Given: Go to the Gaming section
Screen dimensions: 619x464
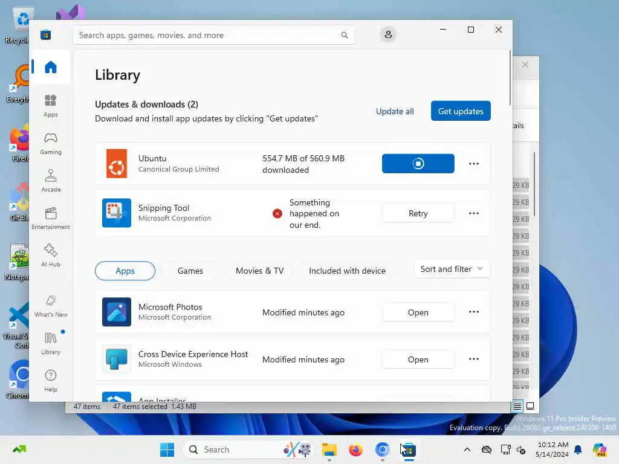Looking at the screenshot, I should (51, 143).
